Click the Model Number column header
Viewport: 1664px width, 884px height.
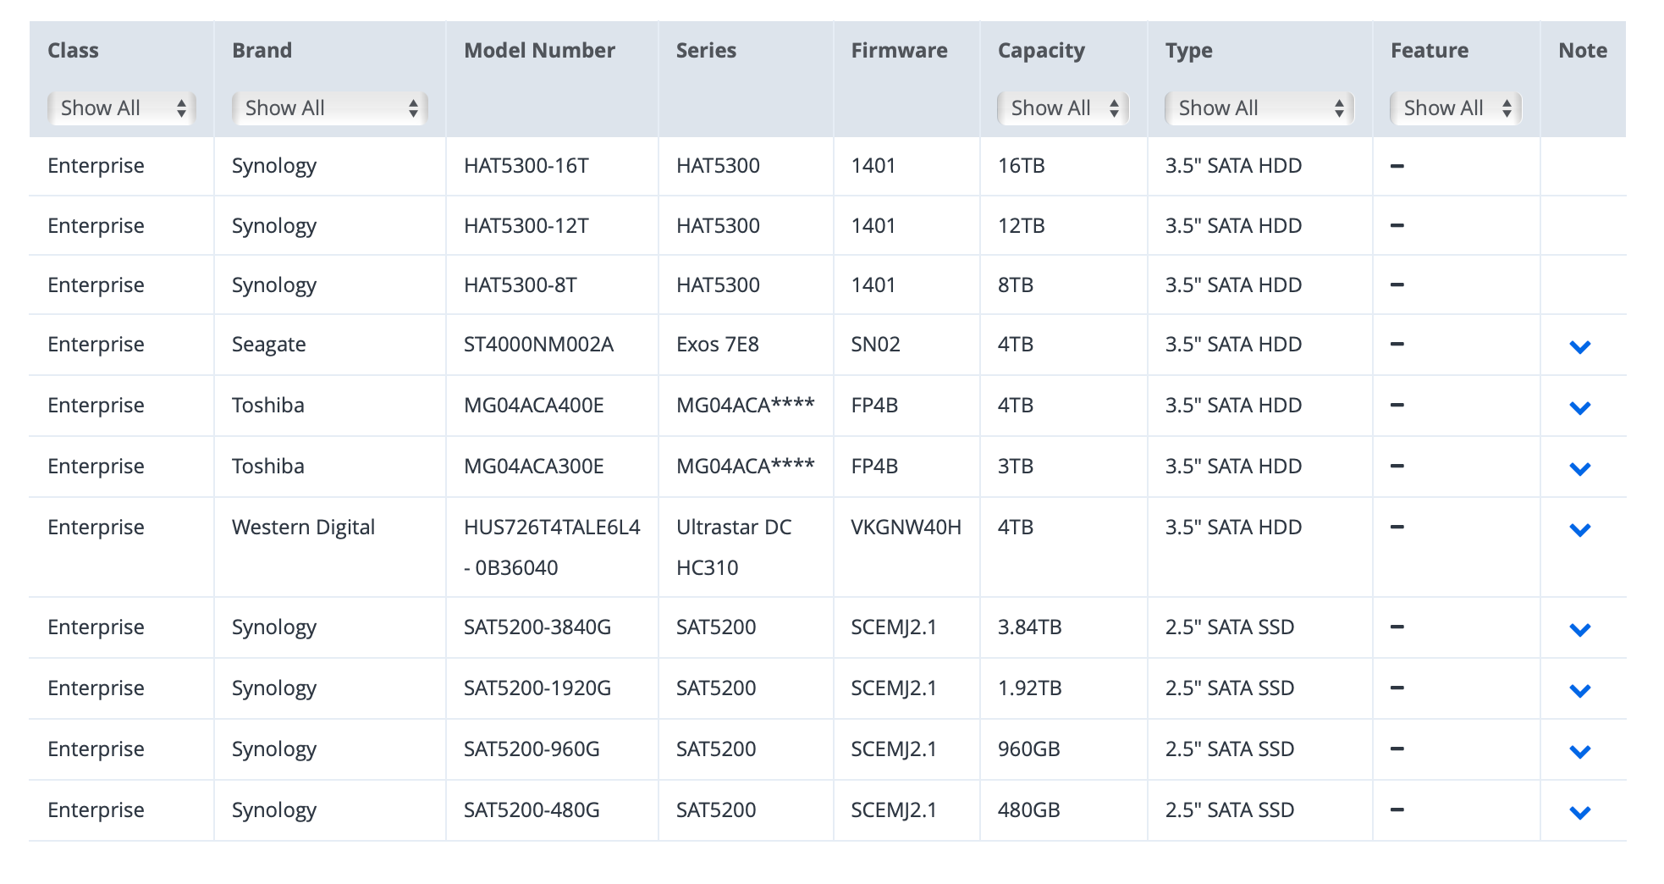click(x=539, y=50)
